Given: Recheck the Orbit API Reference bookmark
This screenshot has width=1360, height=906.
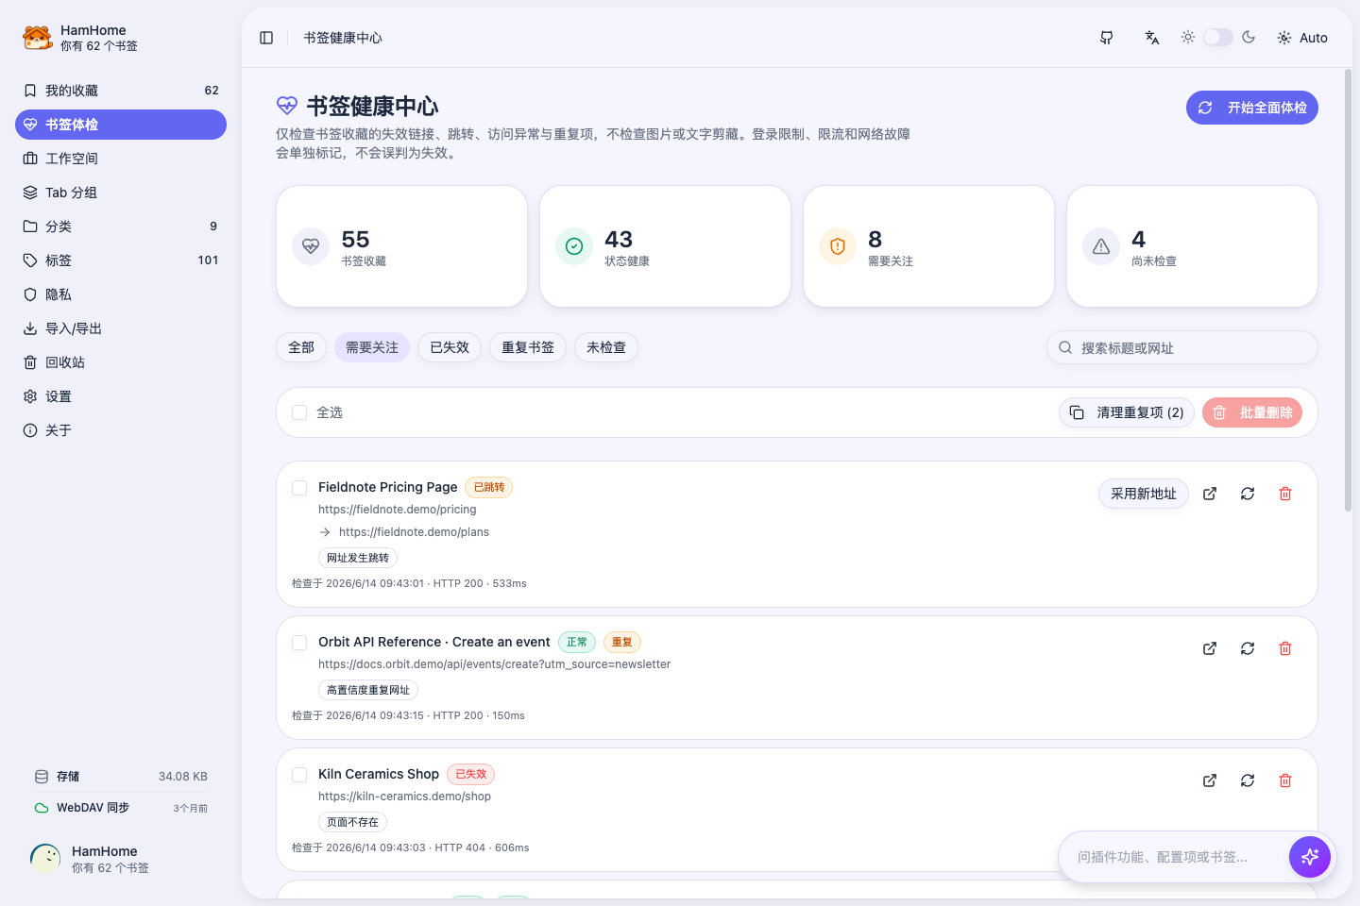Looking at the screenshot, I should point(1248,648).
